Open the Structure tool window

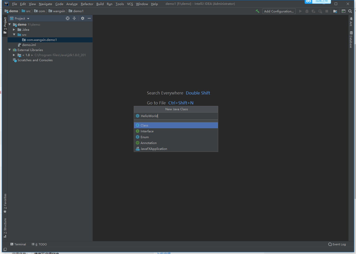(x=5, y=228)
